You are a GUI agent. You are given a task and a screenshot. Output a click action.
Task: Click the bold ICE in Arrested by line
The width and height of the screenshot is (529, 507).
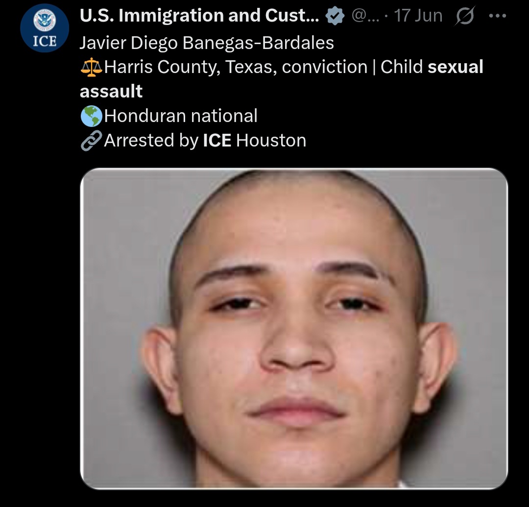tap(217, 140)
